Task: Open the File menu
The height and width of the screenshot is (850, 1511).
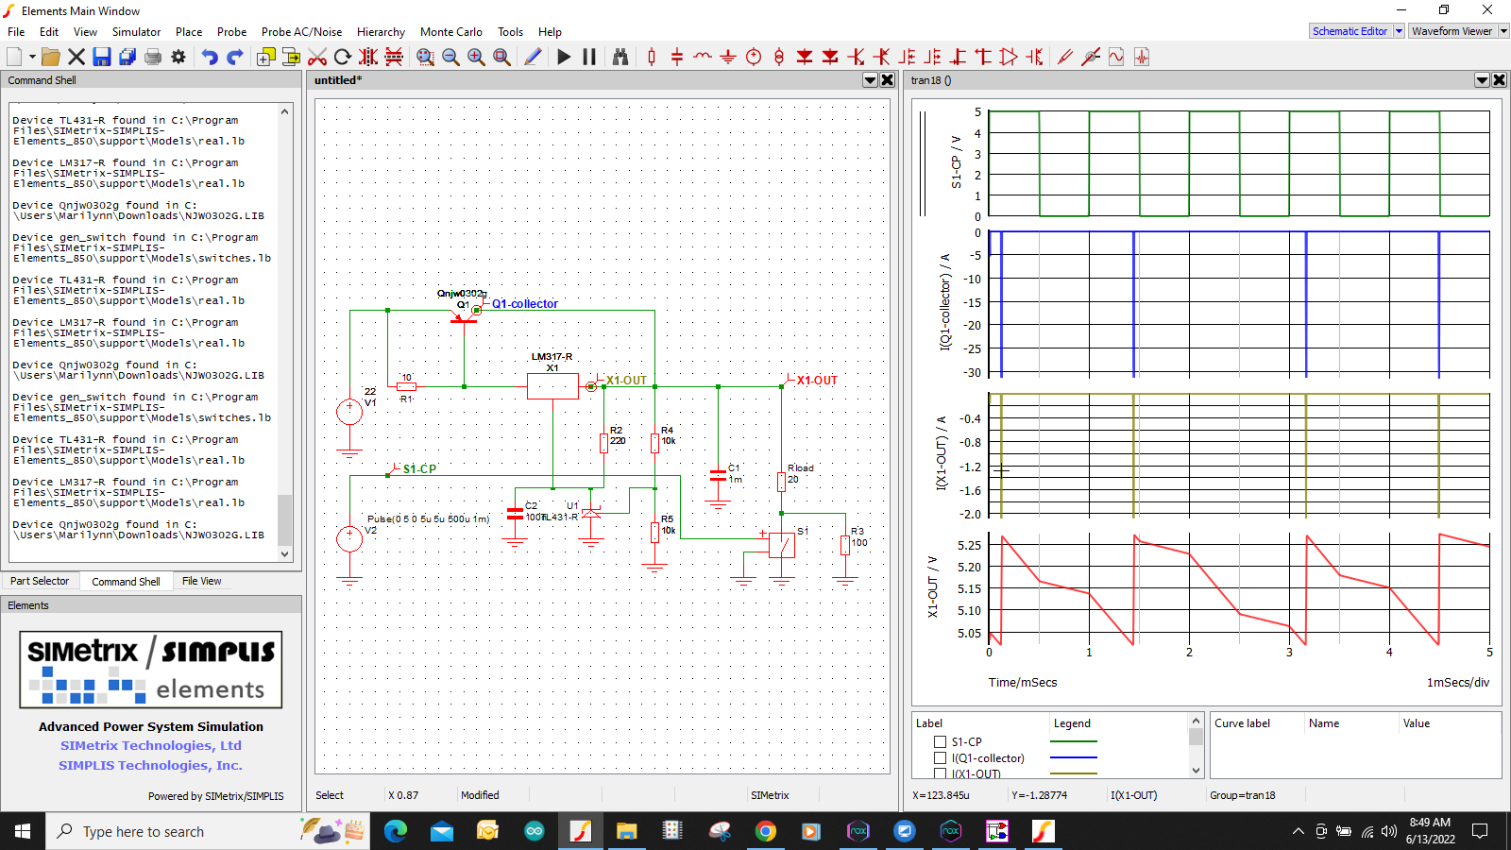Action: (x=16, y=31)
